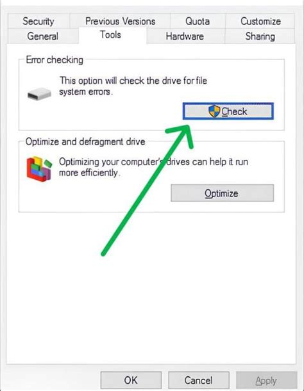Go to the General tab
304x391 pixels.
tap(43, 36)
